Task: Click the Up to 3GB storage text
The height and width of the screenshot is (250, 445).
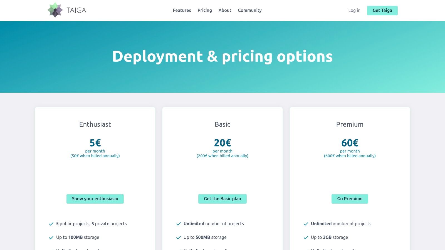Action: point(330,237)
